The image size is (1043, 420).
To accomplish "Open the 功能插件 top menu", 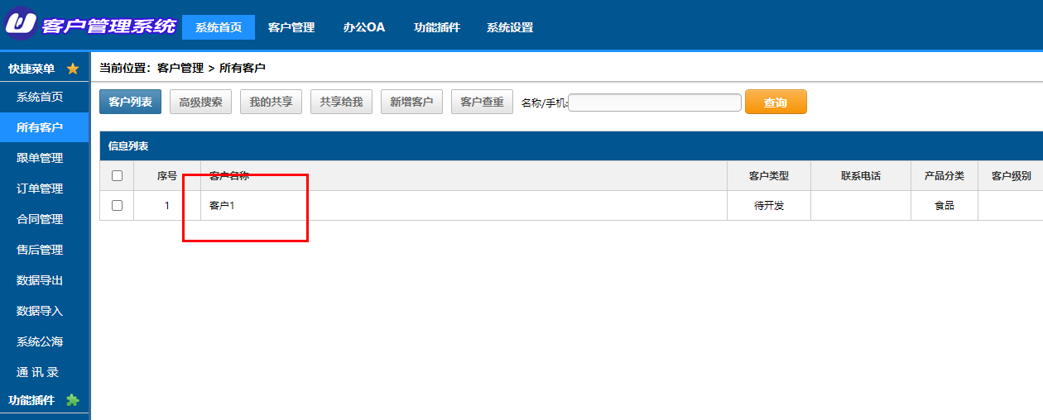I will (437, 27).
